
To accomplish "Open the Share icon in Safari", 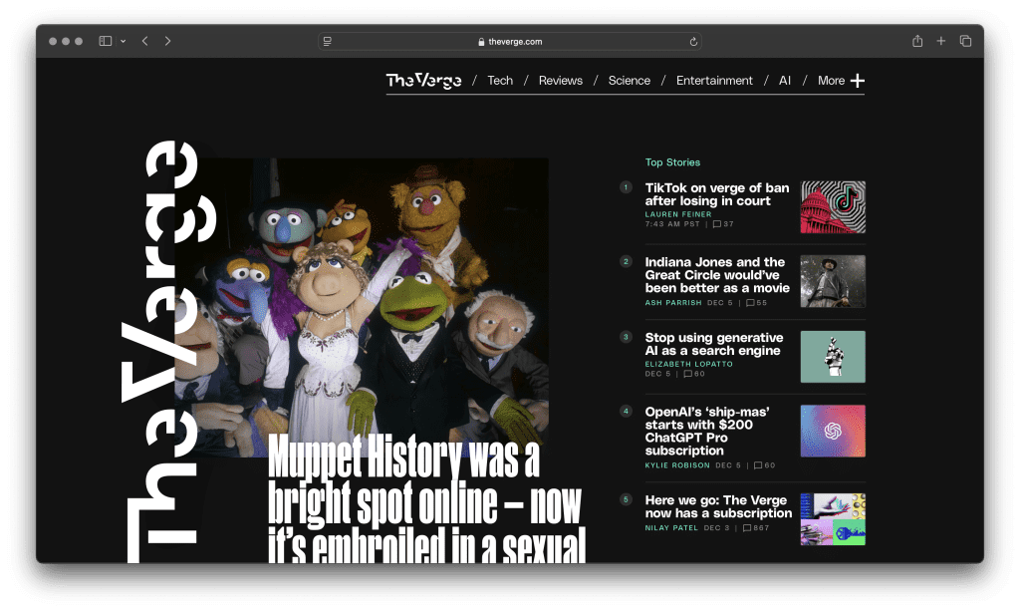I will coord(916,41).
